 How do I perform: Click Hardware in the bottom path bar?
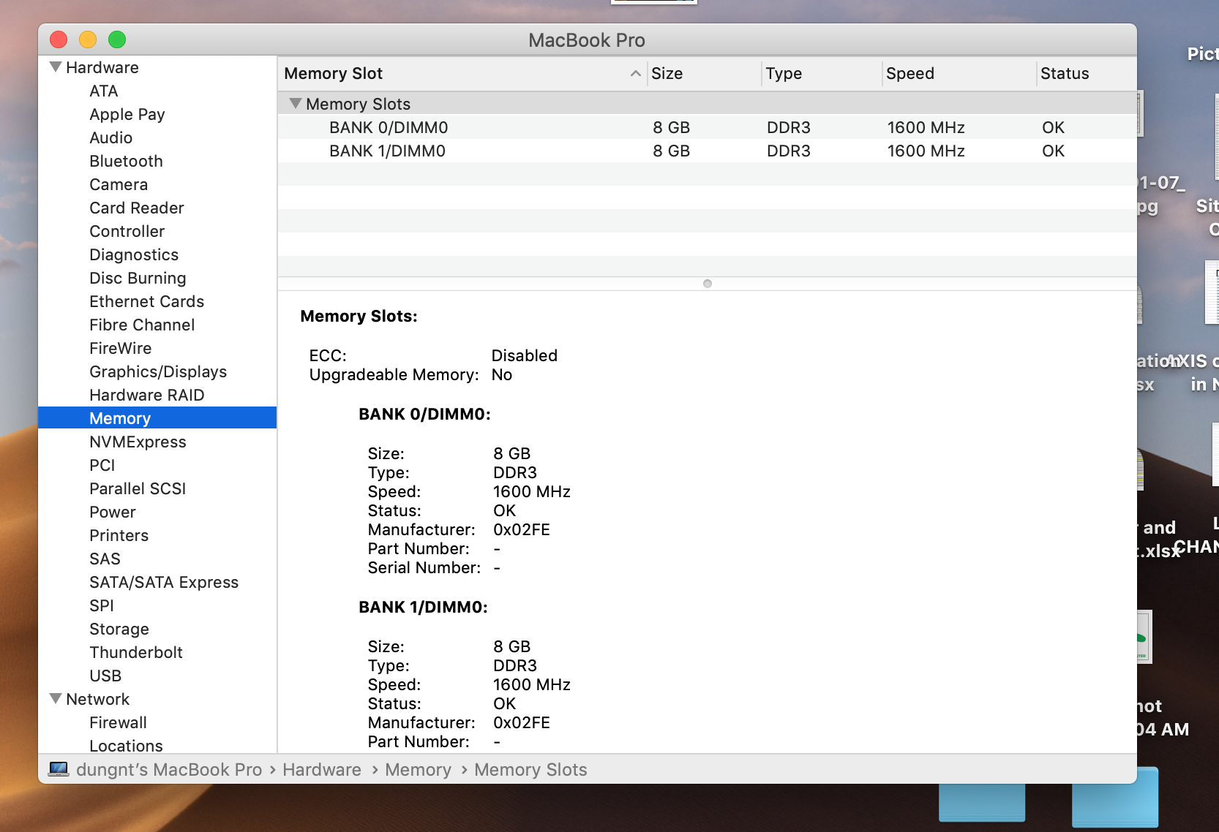click(321, 769)
